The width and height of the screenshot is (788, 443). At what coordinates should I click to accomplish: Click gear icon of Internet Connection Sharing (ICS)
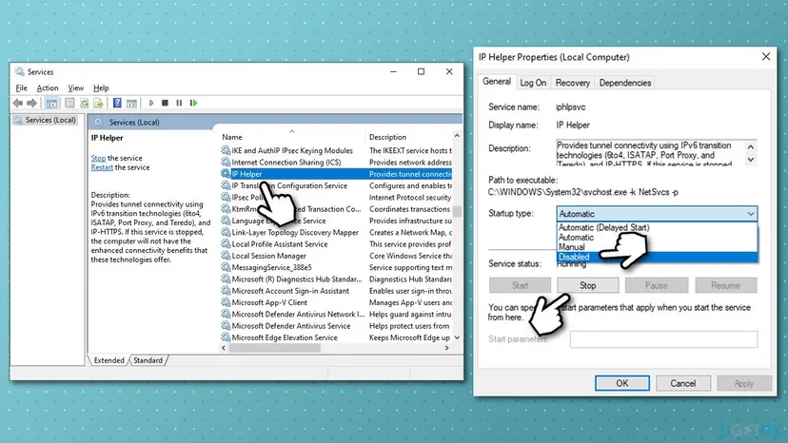pyautogui.click(x=226, y=163)
